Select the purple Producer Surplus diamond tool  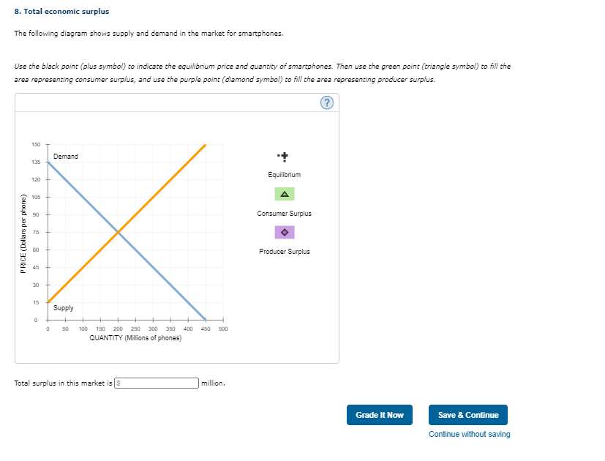(x=283, y=230)
